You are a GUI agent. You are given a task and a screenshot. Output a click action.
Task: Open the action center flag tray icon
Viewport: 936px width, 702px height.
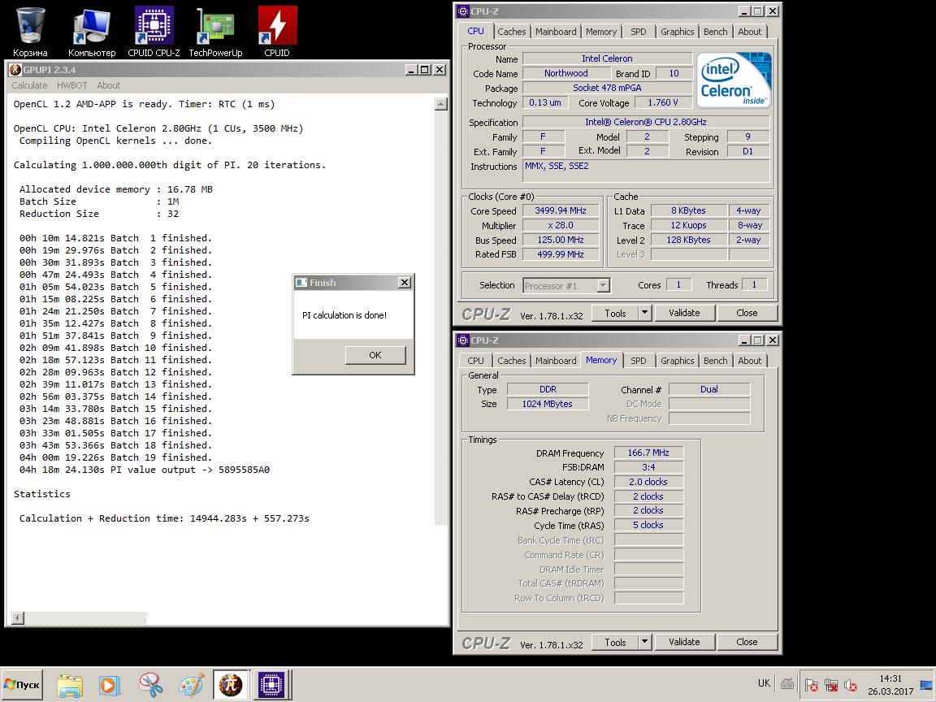[x=811, y=685]
